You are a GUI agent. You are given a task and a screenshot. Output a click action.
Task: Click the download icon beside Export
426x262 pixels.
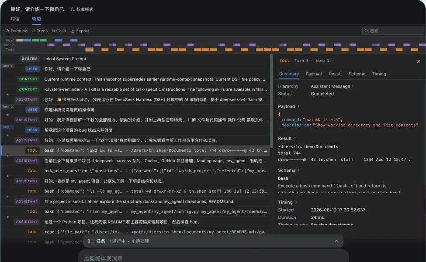click(73, 31)
